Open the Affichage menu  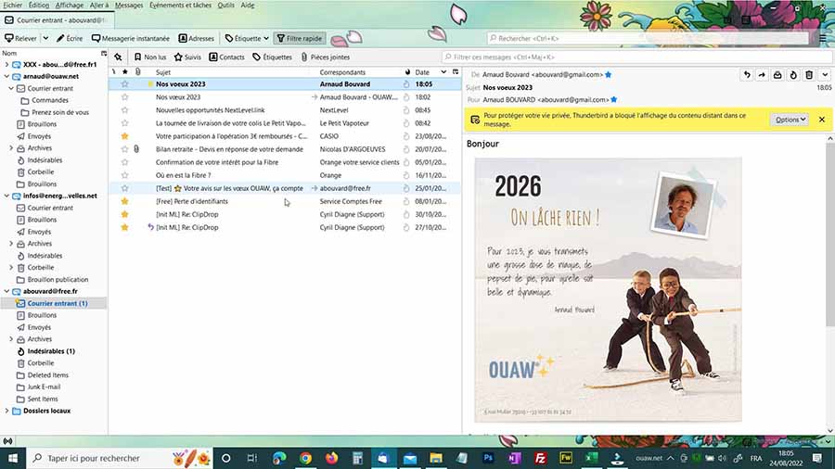[70, 6]
